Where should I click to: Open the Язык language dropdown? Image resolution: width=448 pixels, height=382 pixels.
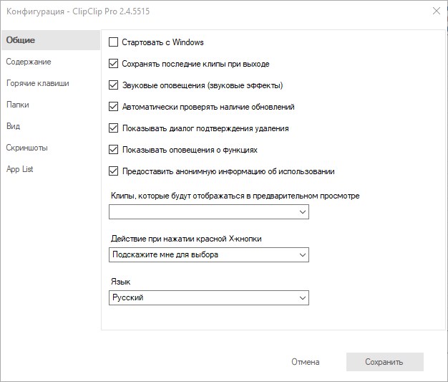pos(208,297)
